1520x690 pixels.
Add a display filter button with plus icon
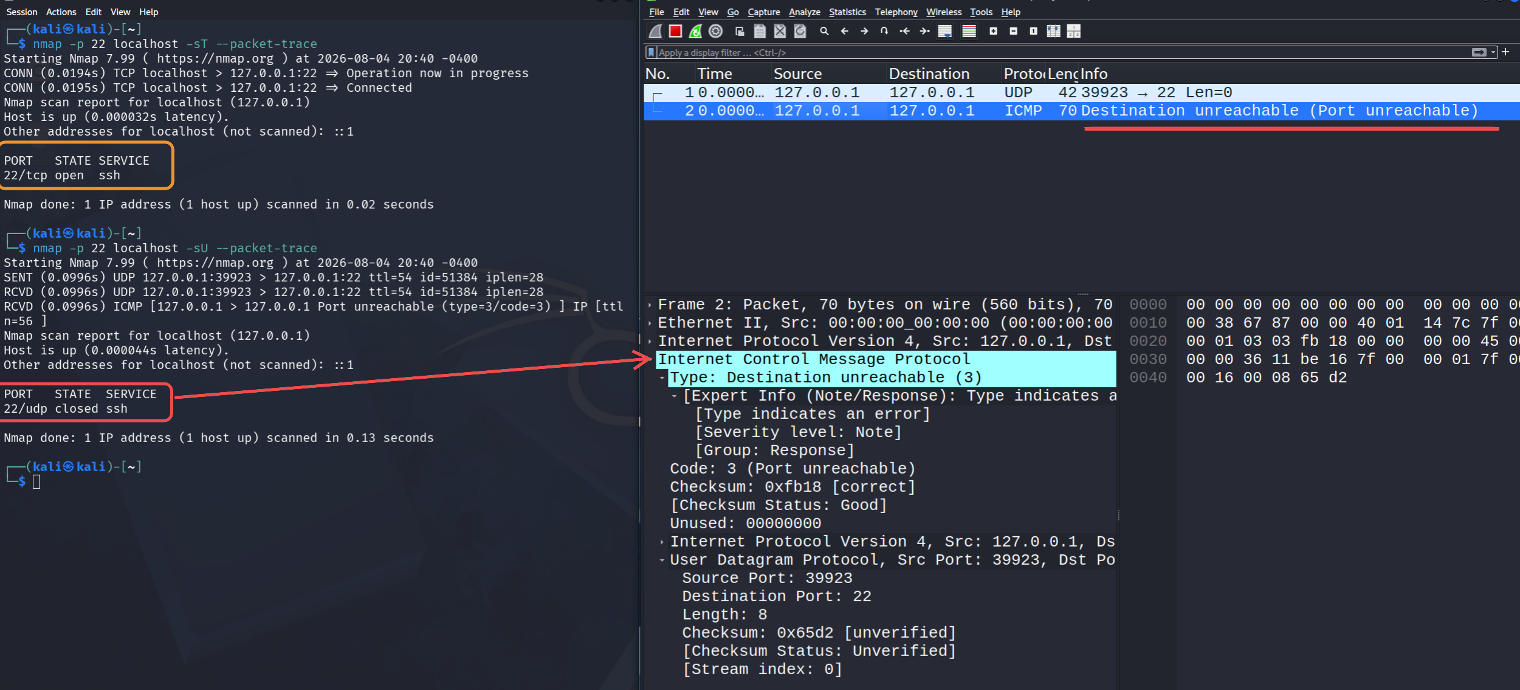point(1505,52)
